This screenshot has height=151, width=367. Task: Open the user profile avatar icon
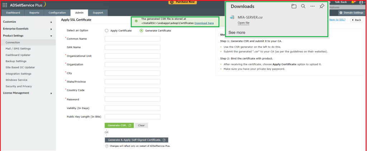[x=361, y=2]
